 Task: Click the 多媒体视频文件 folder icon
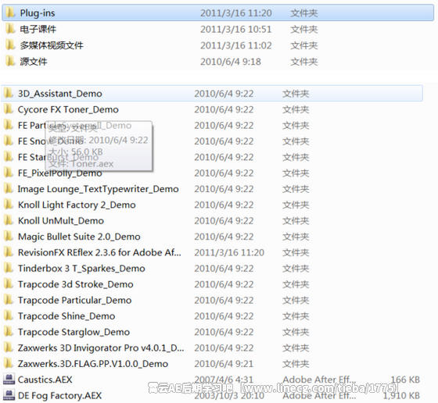coord(10,45)
